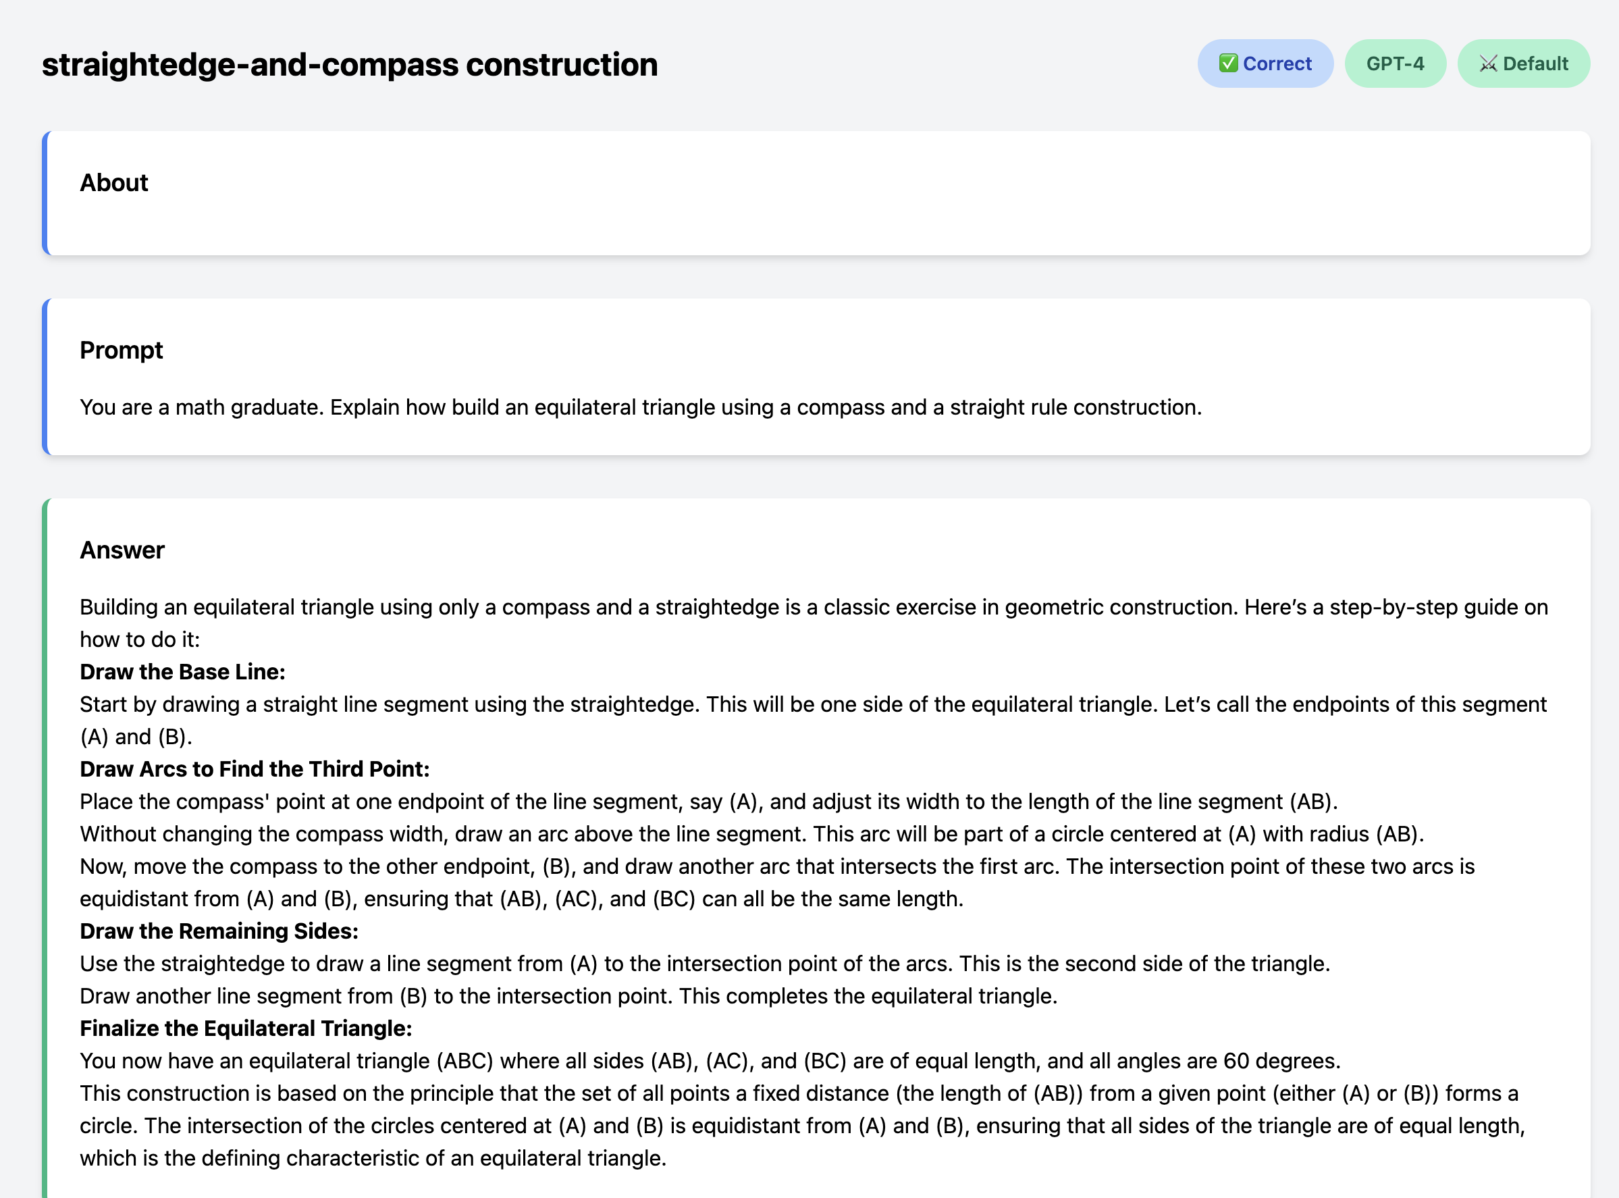Select the About section heading
Screen dimensions: 1619x1198
coord(114,183)
